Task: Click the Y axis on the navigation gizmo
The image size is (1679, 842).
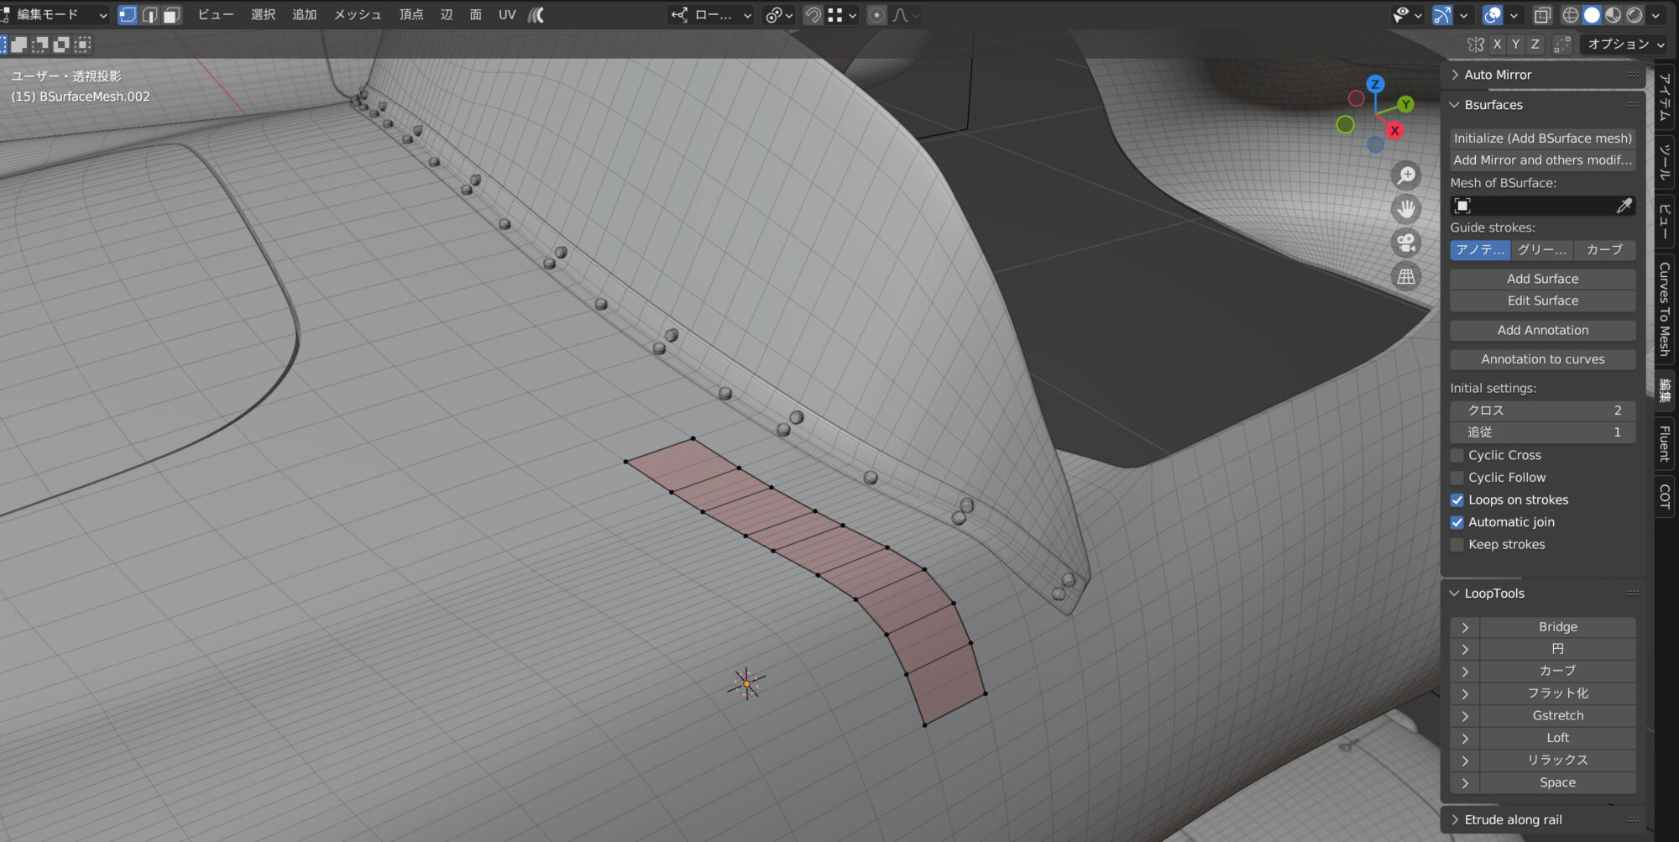Action: pyautogui.click(x=1405, y=104)
